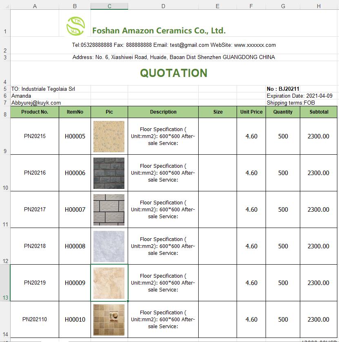Select the brown mosaic tile picture

click(x=109, y=320)
